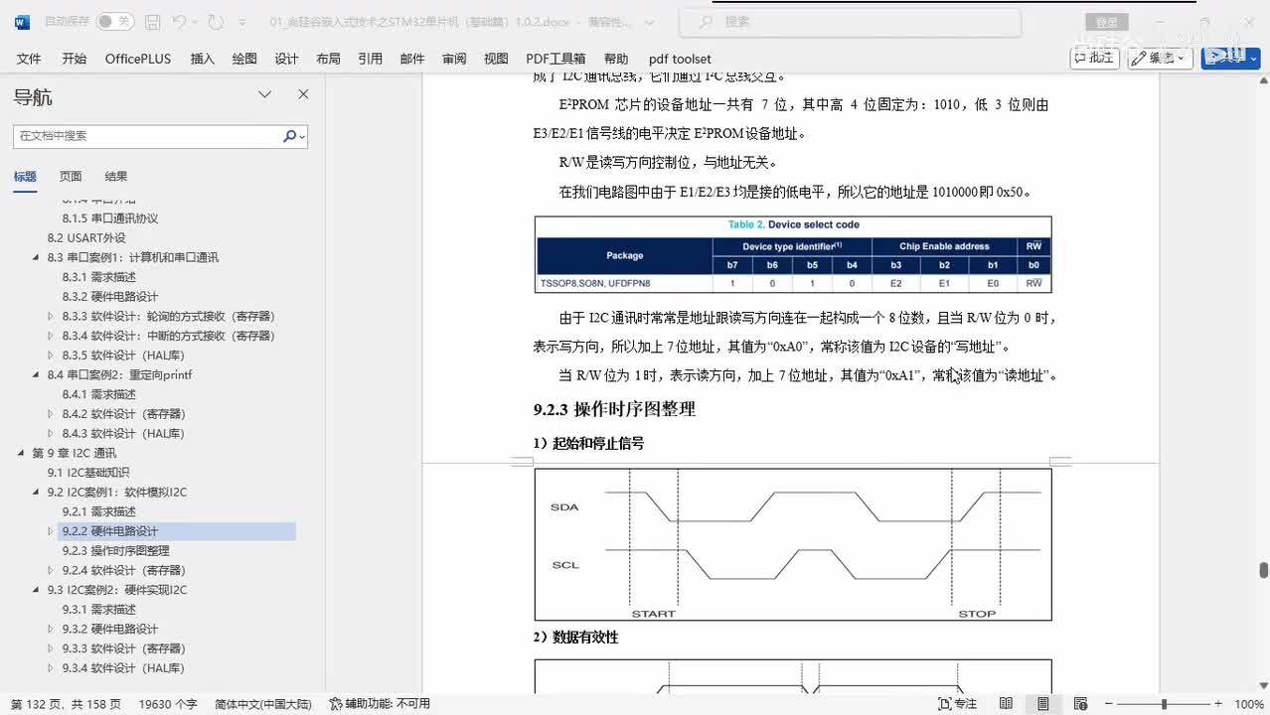This screenshot has width=1270, height=715.
Task: Go to heading 9.2.1 需求描述
Action: pyautogui.click(x=99, y=511)
